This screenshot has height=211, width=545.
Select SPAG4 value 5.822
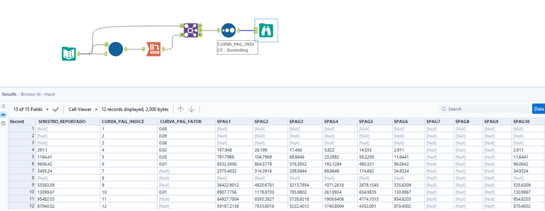[340, 150]
